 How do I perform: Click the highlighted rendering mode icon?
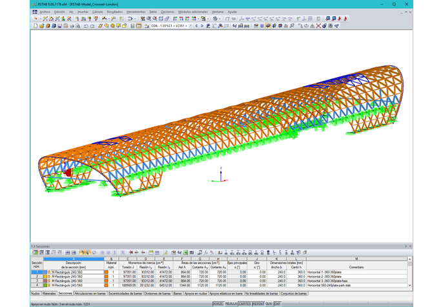coord(268,26)
